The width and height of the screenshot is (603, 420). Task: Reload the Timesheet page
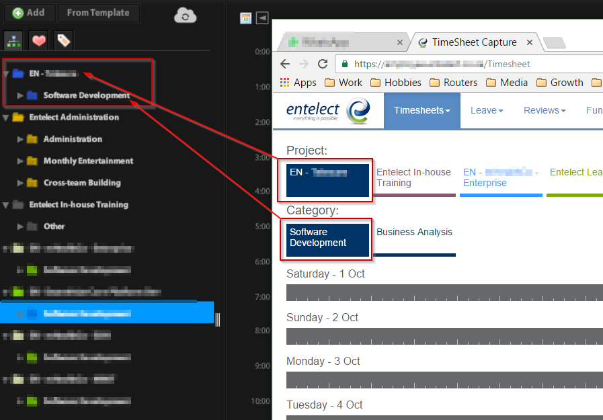323,64
